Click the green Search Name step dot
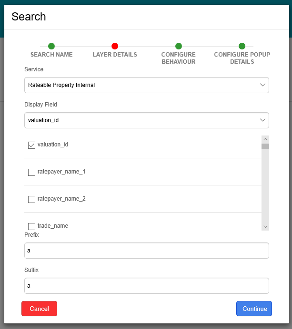Viewport: 292px width, 329px height. (x=51, y=46)
